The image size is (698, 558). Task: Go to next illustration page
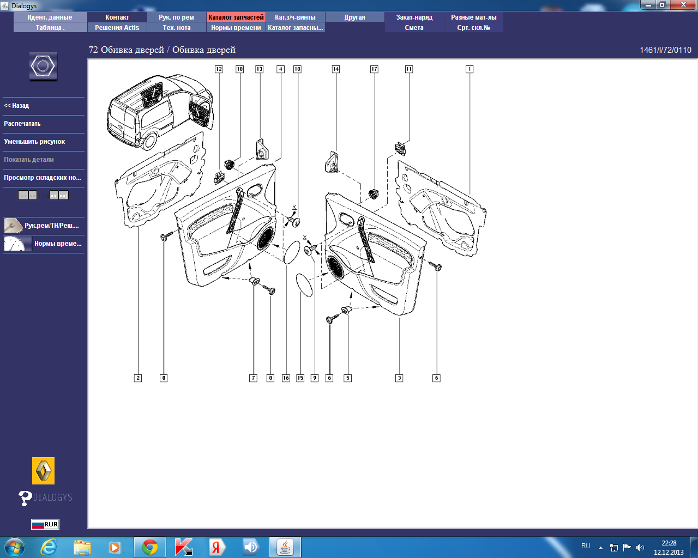point(53,195)
